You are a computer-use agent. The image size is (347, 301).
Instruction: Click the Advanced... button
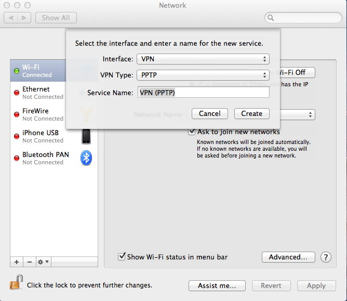click(x=288, y=257)
